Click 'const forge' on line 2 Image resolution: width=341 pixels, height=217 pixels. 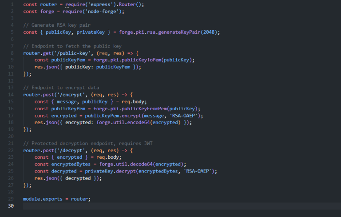click(x=39, y=12)
